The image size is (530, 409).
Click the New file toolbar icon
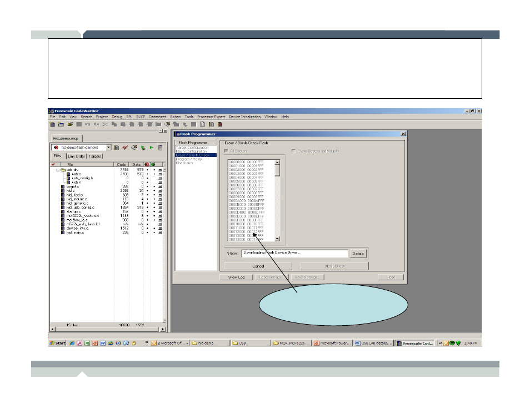coord(52,124)
